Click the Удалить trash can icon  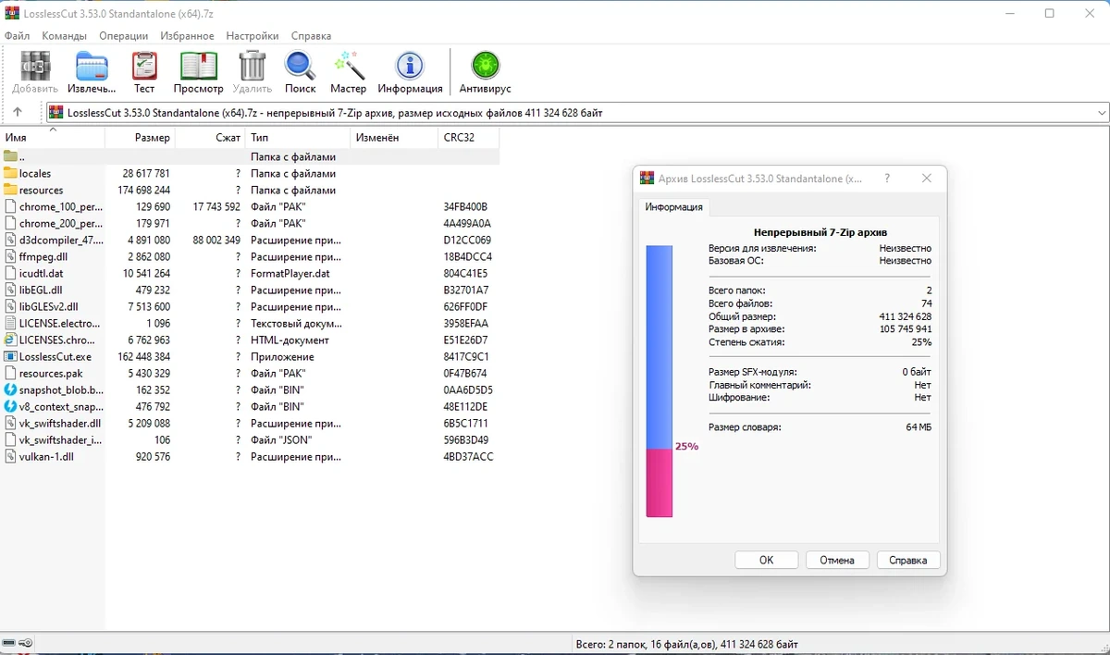[x=253, y=66]
